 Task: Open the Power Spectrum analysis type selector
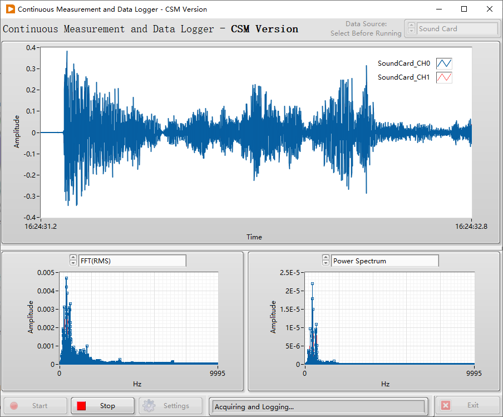point(385,260)
